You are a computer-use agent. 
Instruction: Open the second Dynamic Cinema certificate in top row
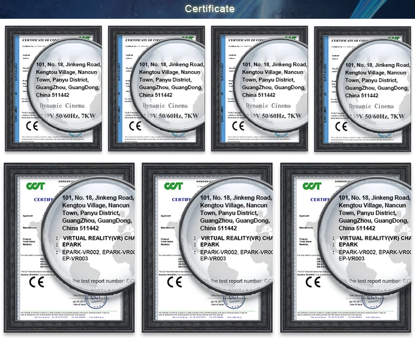[x=157, y=88]
